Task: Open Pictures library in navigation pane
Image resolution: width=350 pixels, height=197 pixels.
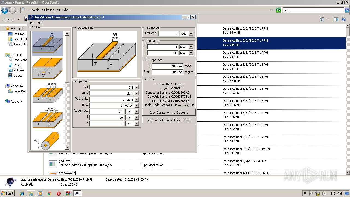Action: pyautogui.click(x=19, y=70)
